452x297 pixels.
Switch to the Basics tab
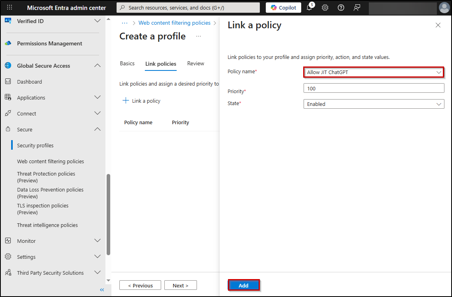[x=127, y=64]
